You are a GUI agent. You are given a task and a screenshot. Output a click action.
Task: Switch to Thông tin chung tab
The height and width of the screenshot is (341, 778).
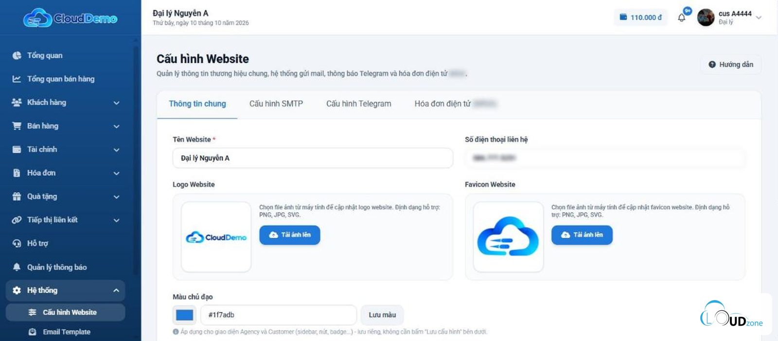(x=197, y=104)
